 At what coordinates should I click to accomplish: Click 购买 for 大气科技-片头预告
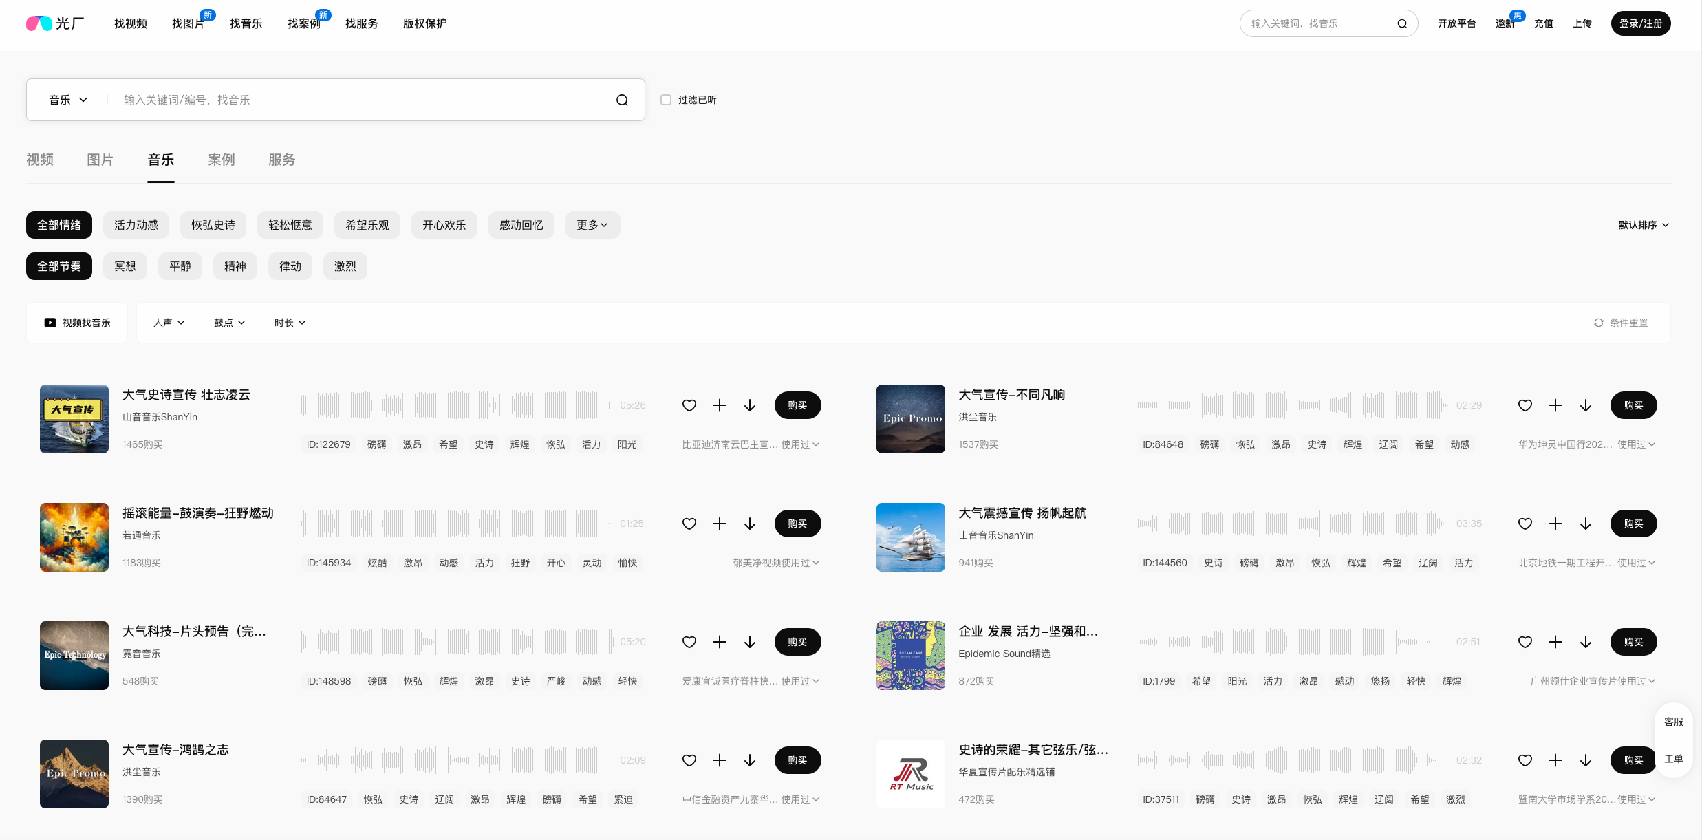point(797,642)
